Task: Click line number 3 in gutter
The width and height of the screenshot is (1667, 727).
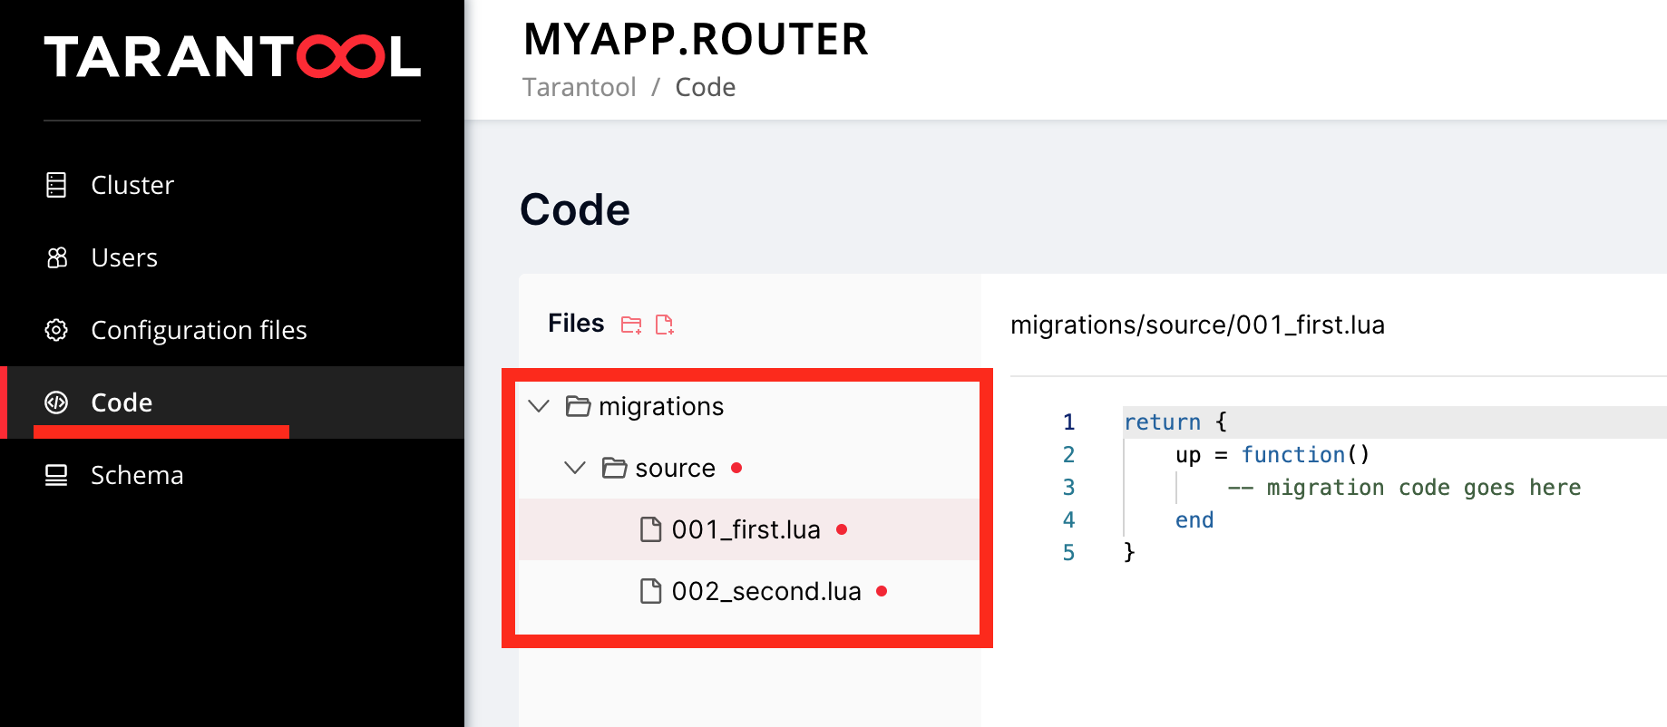Action: 1068,488
